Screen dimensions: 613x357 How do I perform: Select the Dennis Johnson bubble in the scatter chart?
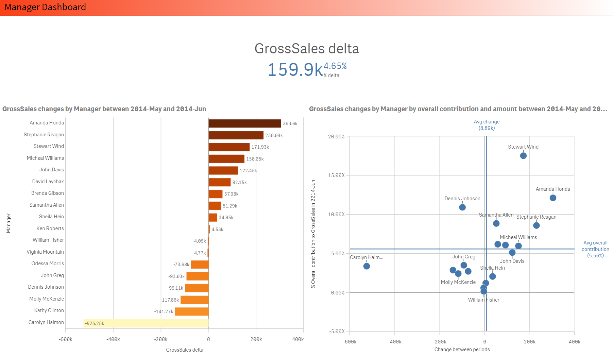[462, 207]
